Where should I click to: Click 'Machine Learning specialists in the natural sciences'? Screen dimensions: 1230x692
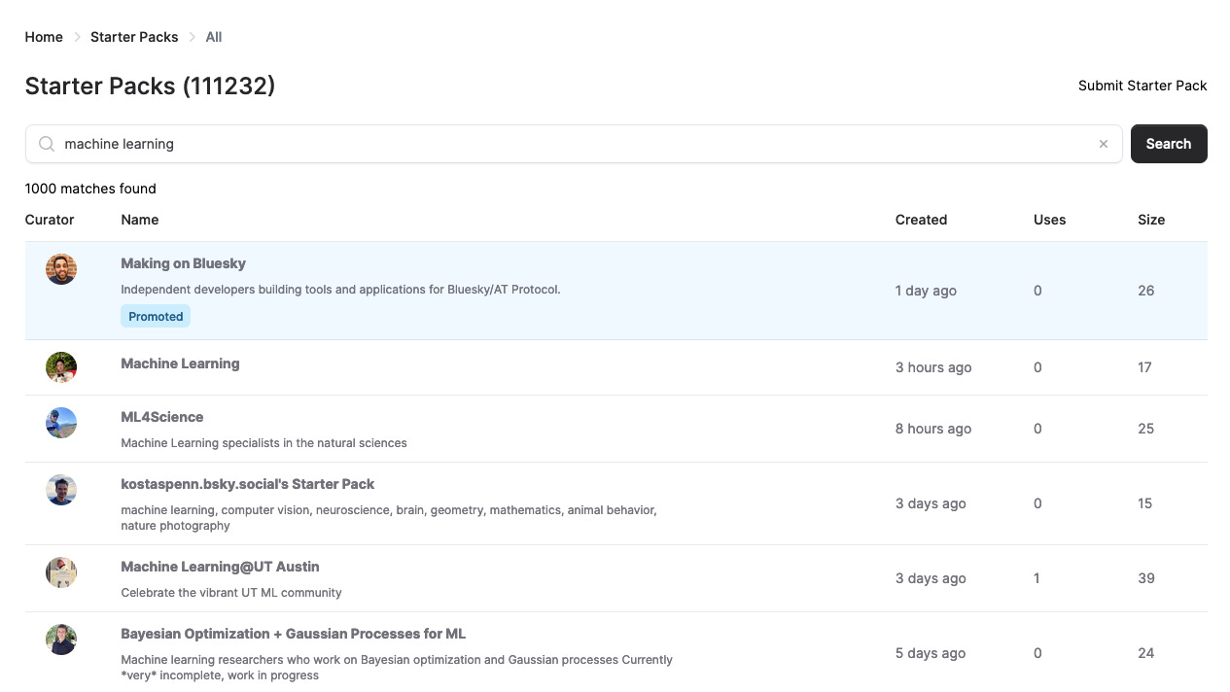264,442
